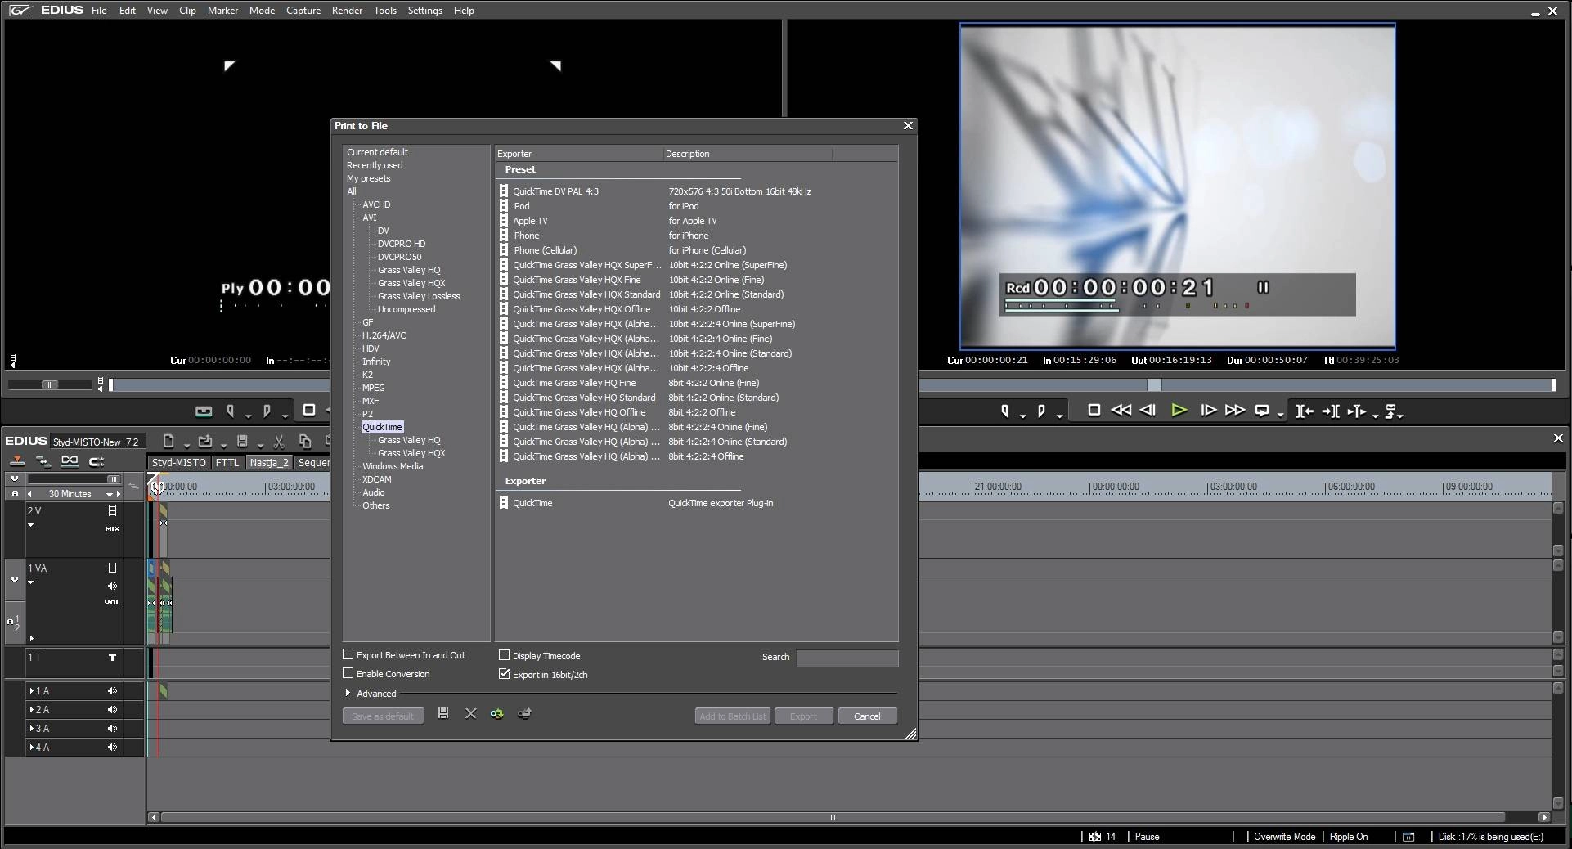Open dropdown arrow beside New Sequence icon
The width and height of the screenshot is (1572, 849).
pyautogui.click(x=186, y=445)
